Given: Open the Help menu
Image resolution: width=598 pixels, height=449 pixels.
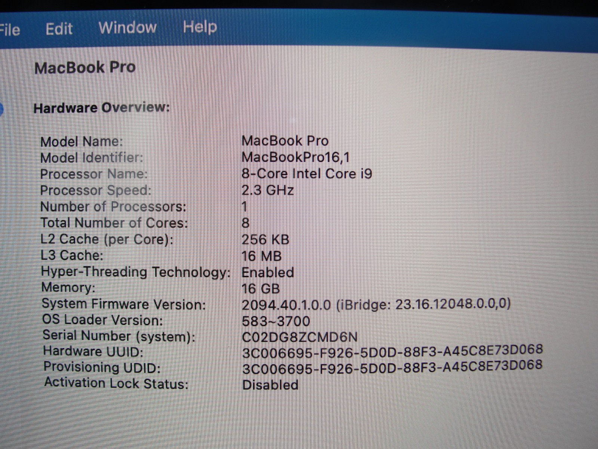Looking at the screenshot, I should (200, 27).
